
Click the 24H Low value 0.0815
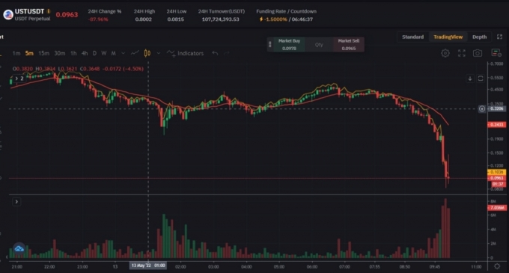[176, 19]
